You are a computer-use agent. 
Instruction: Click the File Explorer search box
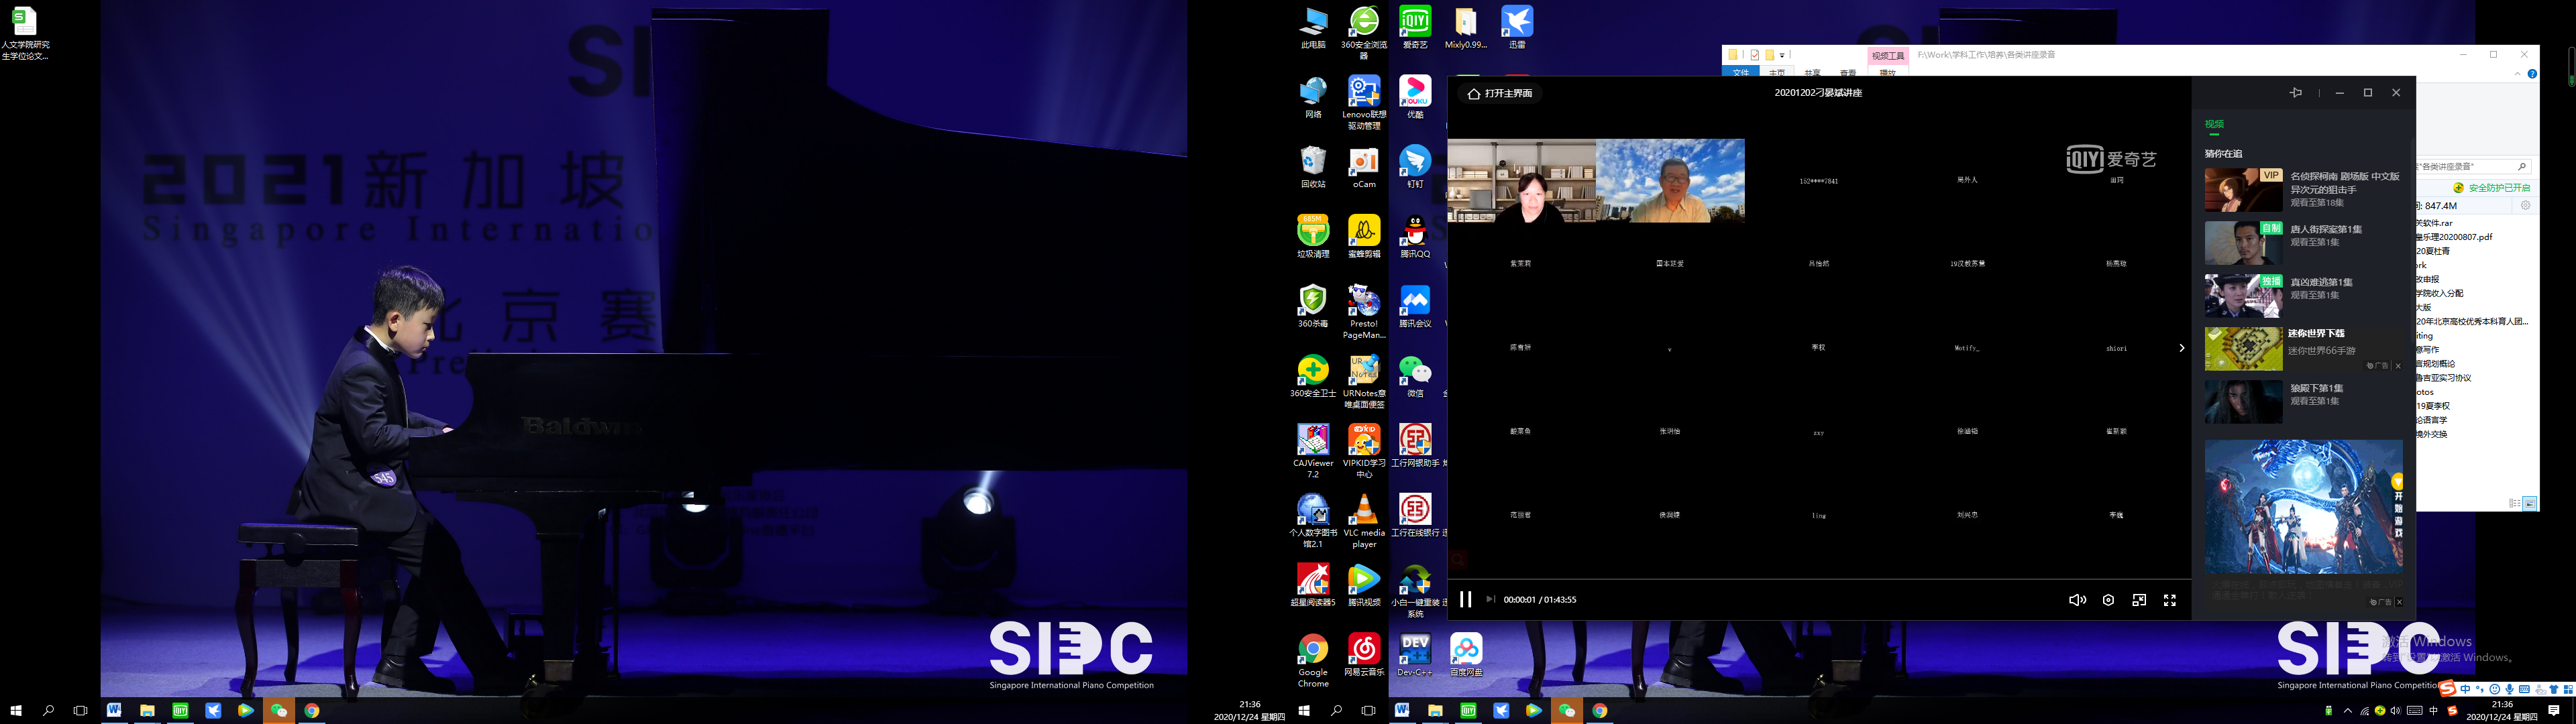click(x=2468, y=166)
